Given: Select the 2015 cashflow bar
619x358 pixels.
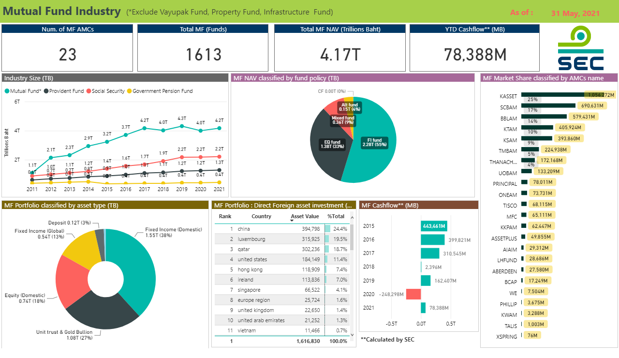Looking at the screenshot, I should click(x=434, y=226).
